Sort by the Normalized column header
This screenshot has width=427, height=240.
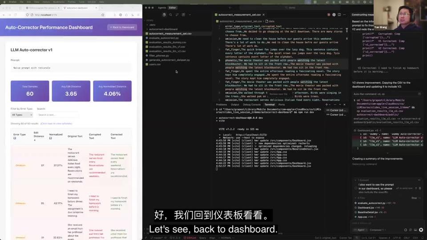coord(56,136)
